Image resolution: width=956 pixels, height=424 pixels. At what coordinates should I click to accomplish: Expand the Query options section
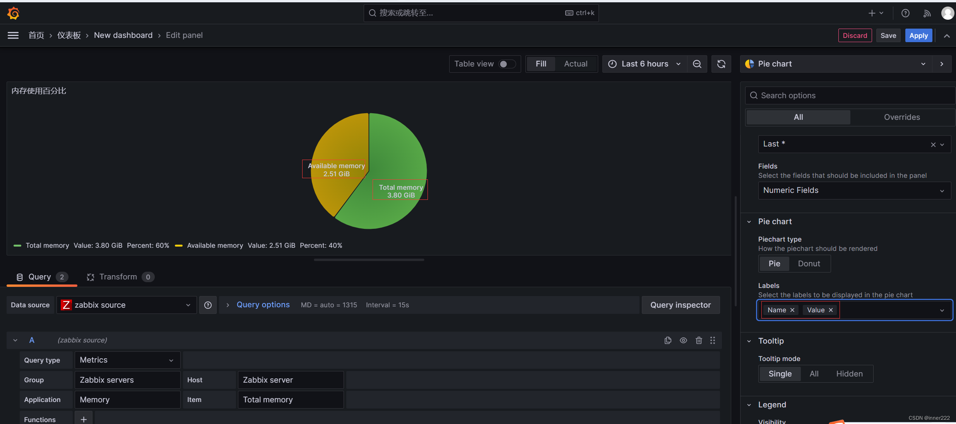pyautogui.click(x=263, y=304)
